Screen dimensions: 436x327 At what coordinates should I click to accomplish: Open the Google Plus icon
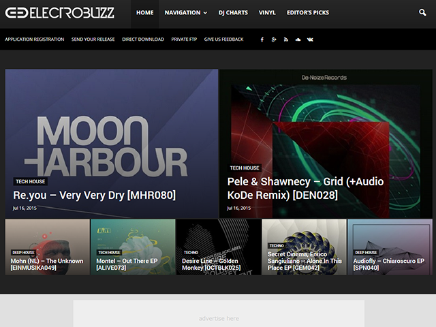[274, 40]
